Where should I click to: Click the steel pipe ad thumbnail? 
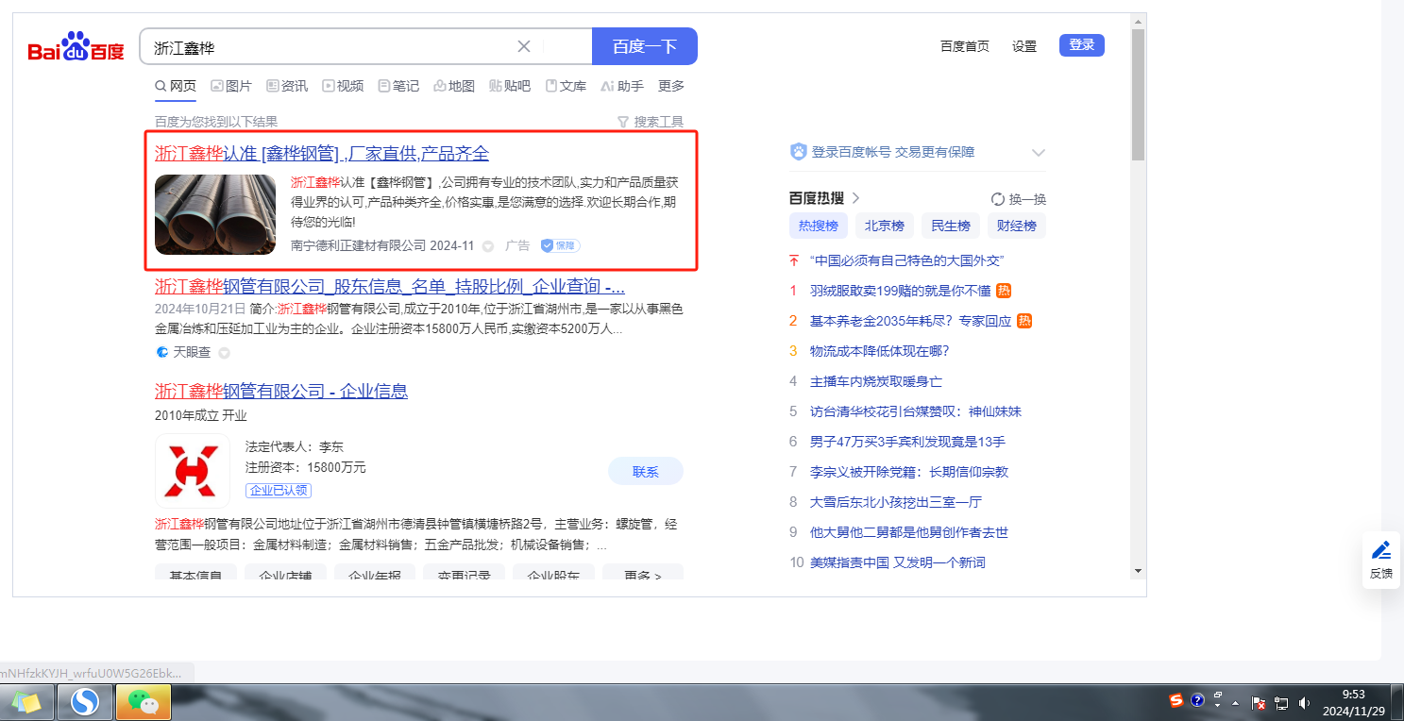tap(215, 214)
